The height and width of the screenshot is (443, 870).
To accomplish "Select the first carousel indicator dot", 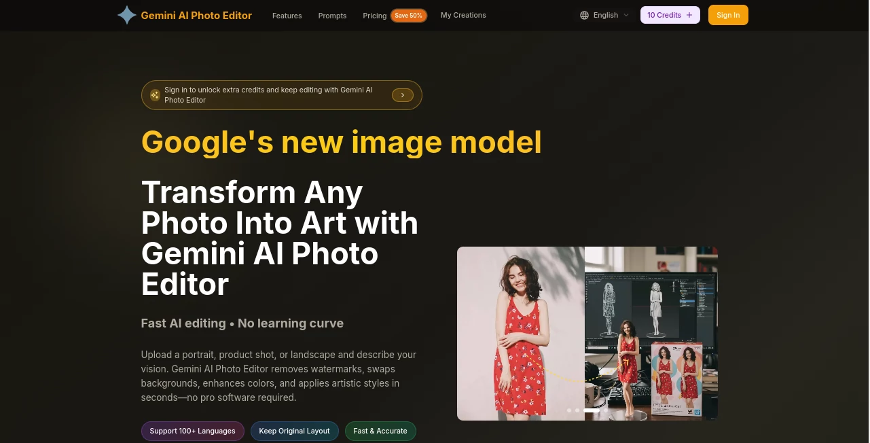I will (x=569, y=410).
